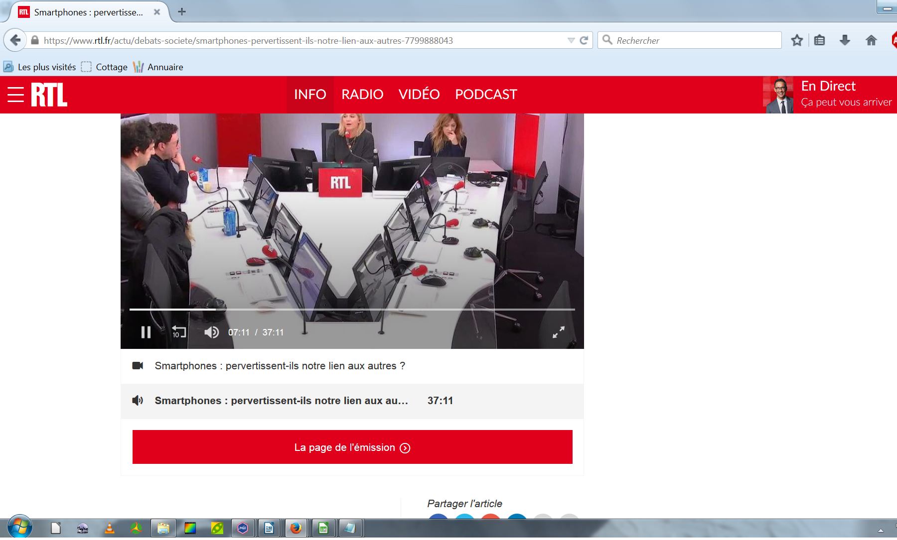Go to browser home page
Screen dimensions: 897x540
871,40
